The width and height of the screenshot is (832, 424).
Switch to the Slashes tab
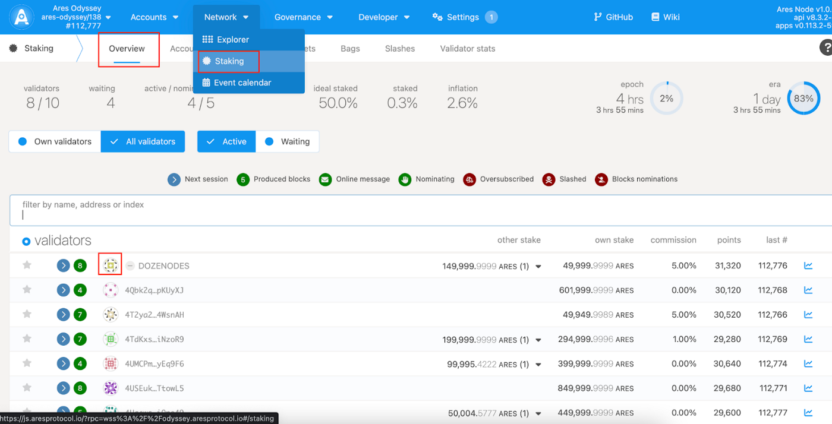point(400,49)
